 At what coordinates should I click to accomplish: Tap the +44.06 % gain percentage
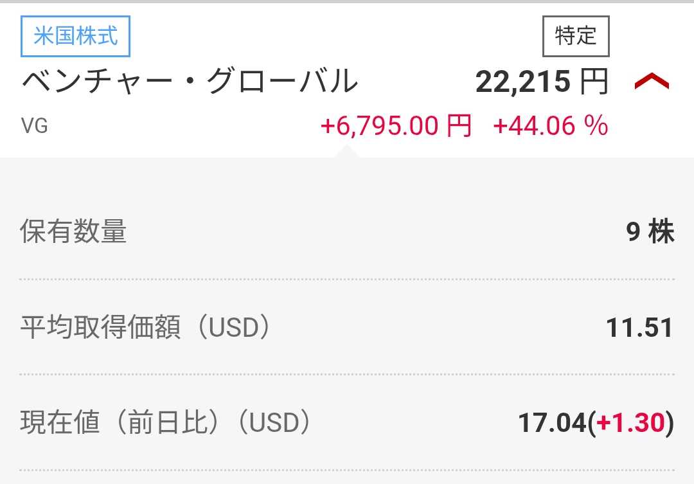[x=551, y=126]
